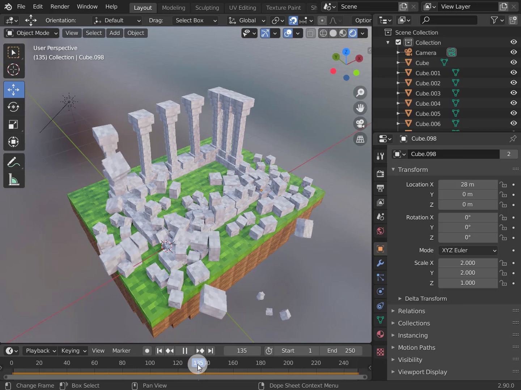
Task: Activate the Rotate tool
Action: [x=13, y=107]
